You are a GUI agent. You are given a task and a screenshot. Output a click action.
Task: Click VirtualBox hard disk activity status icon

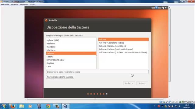[161, 102]
